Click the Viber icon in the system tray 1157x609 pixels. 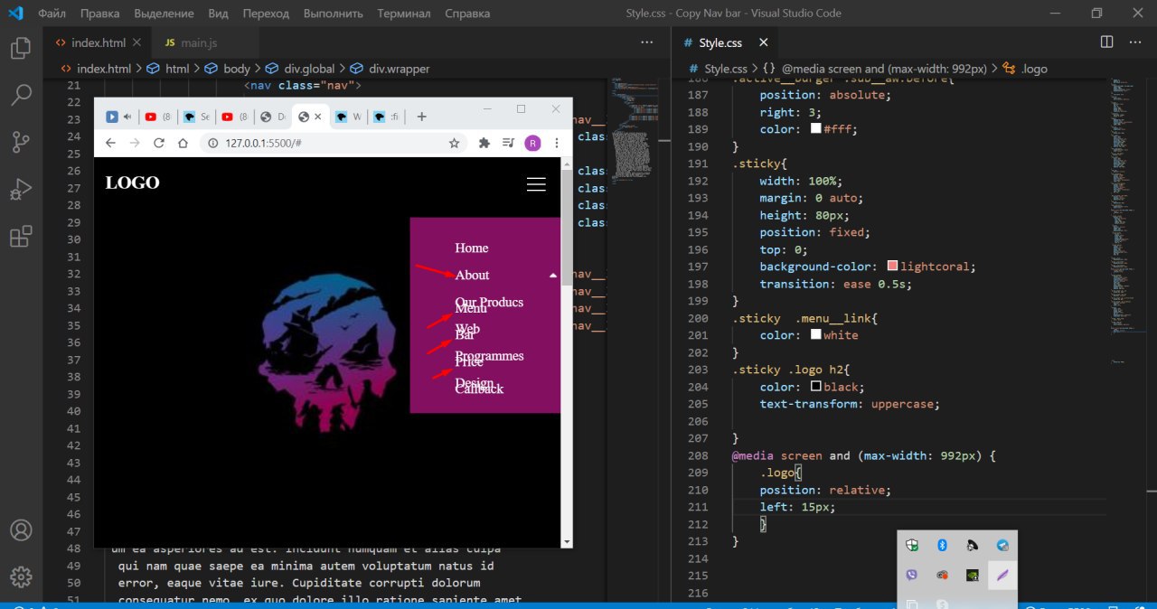pos(911,575)
